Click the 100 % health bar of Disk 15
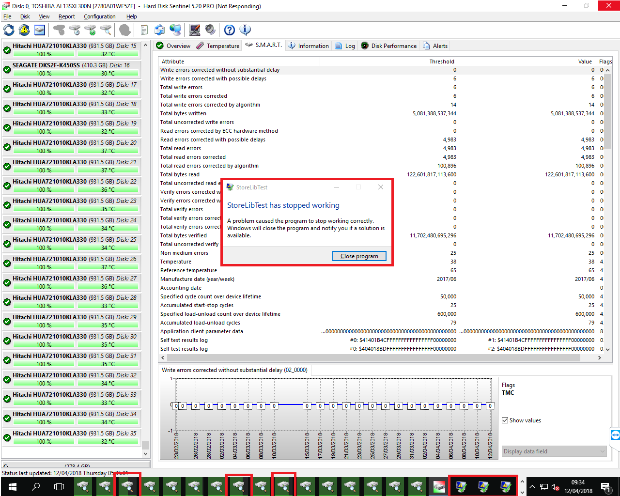620x496 pixels. tap(44, 54)
